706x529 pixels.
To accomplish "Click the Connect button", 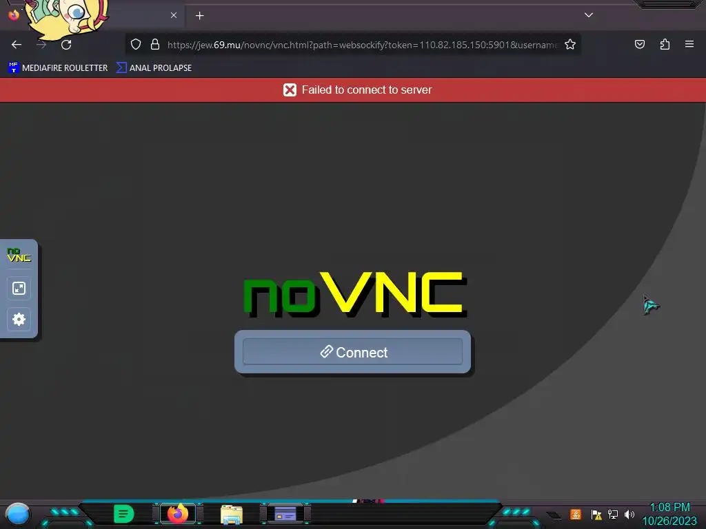I will click(352, 352).
